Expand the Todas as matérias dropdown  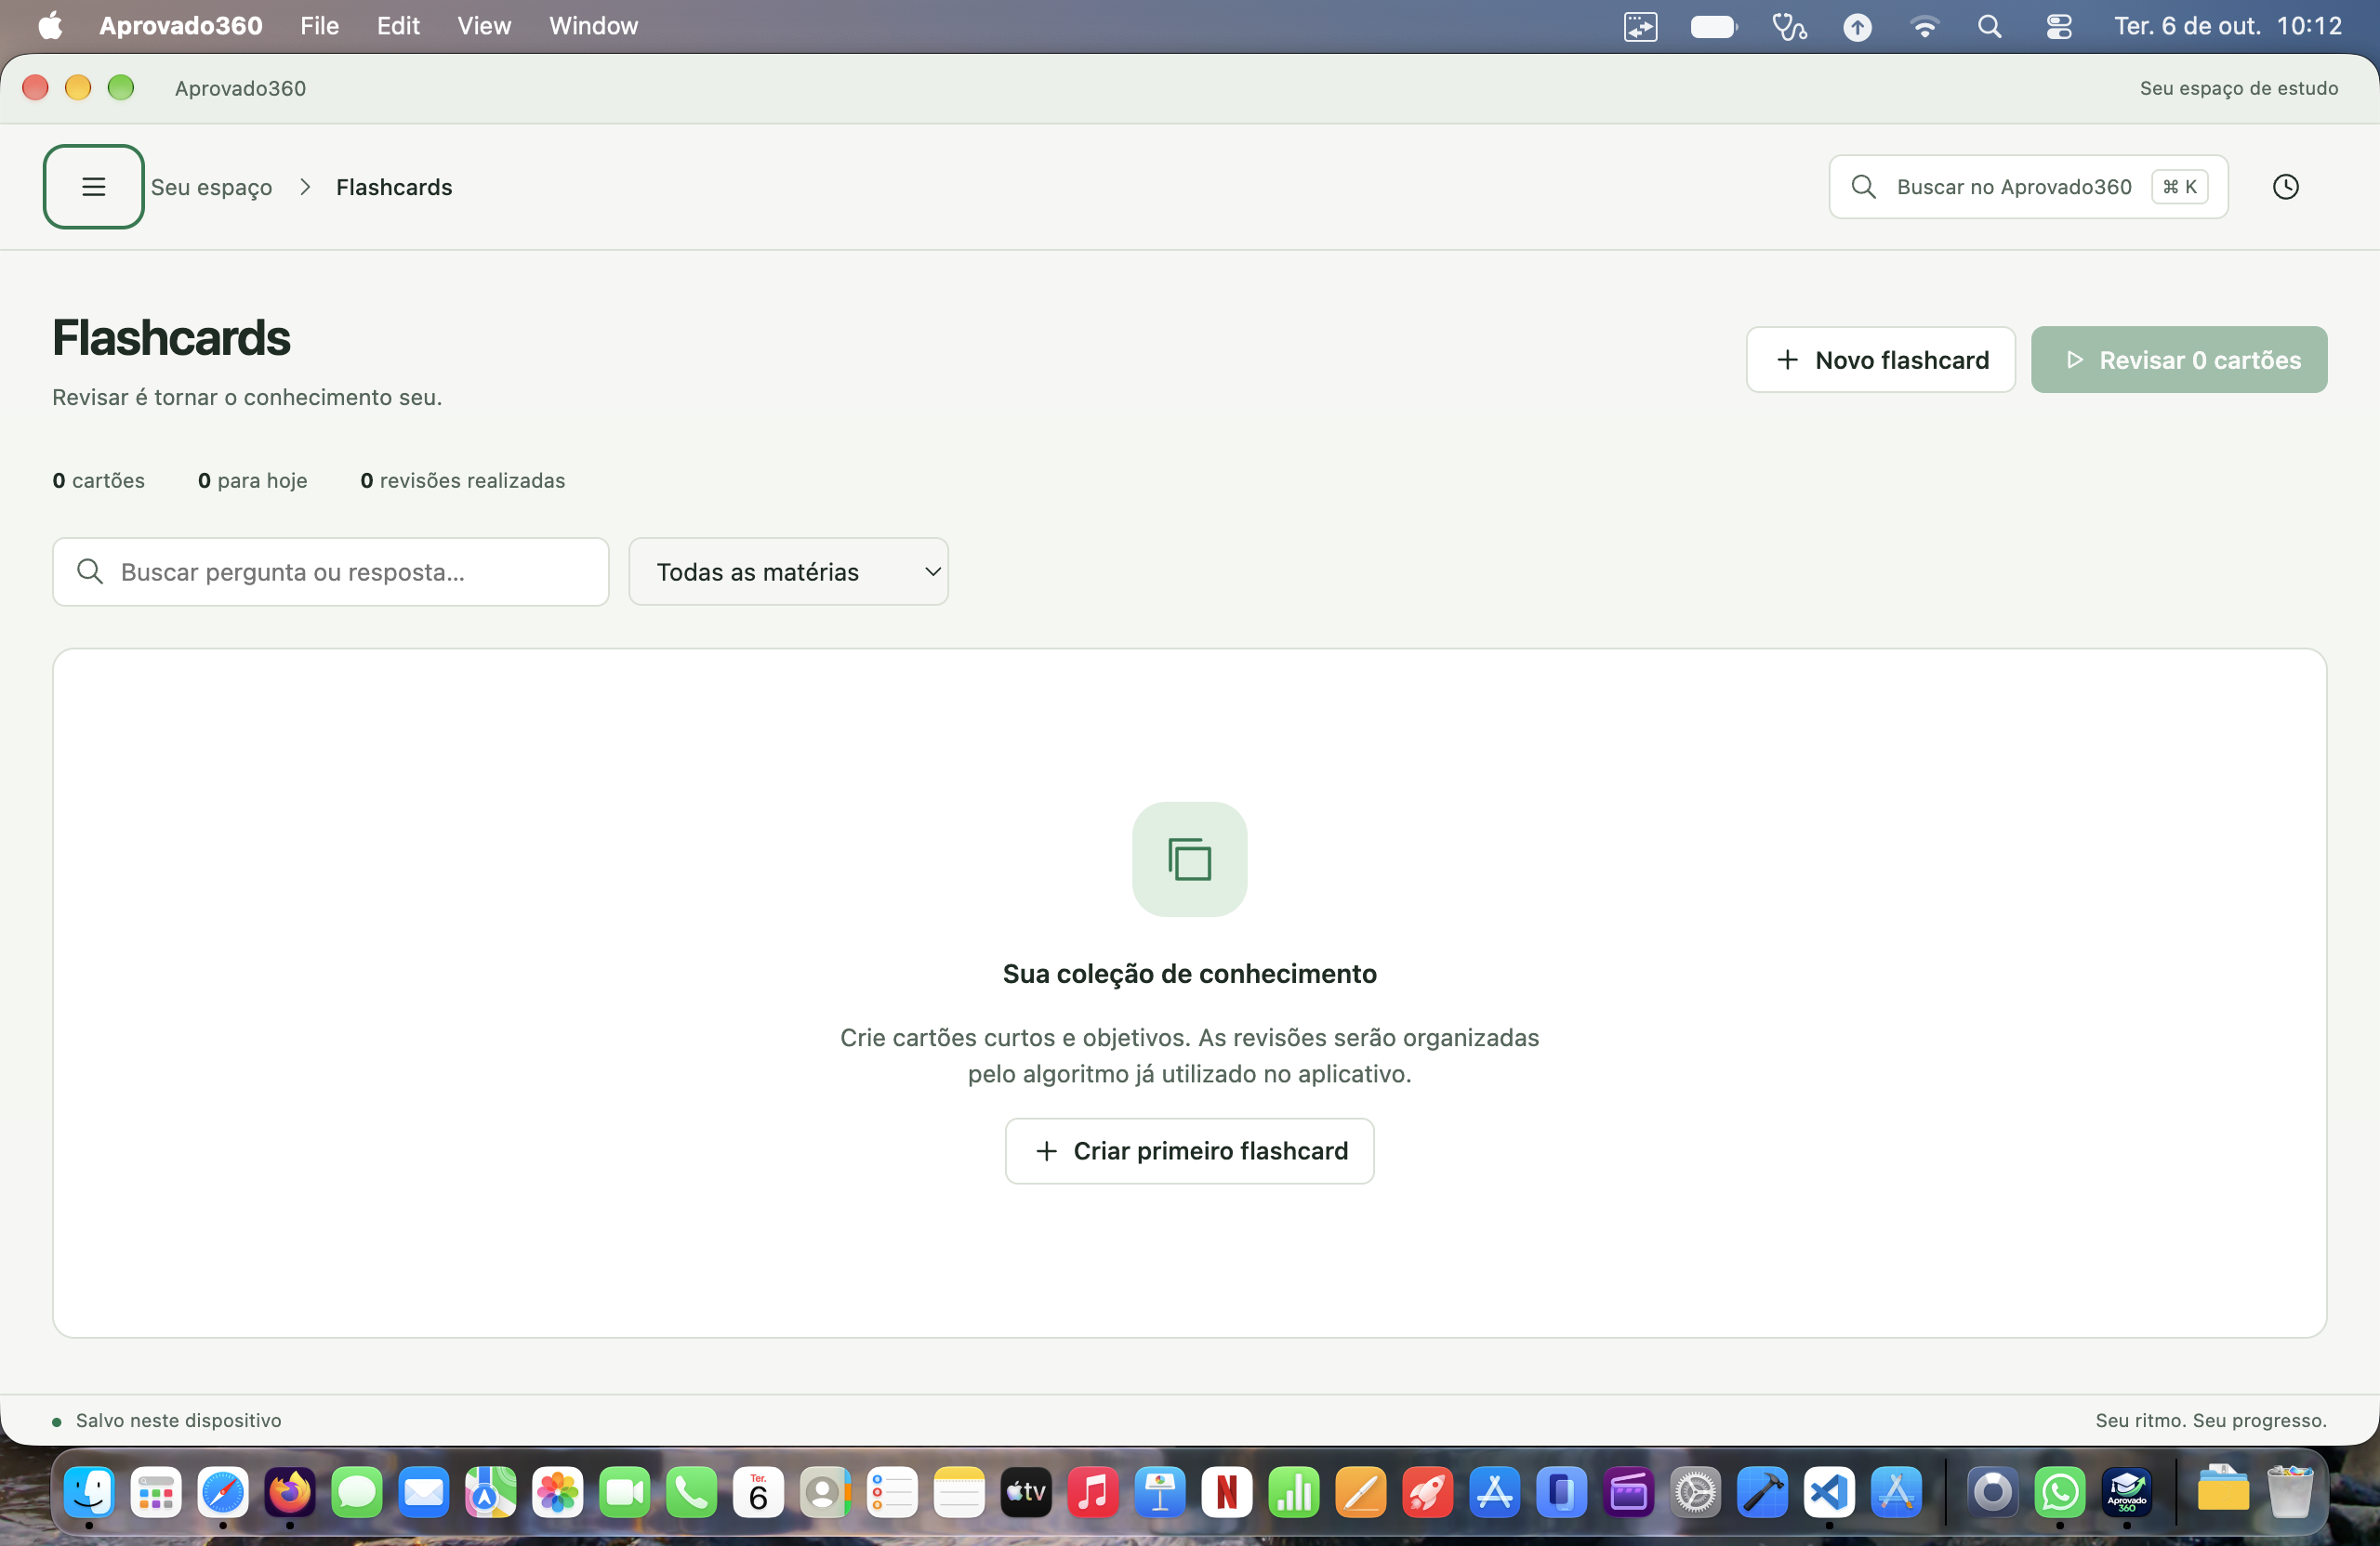point(788,571)
